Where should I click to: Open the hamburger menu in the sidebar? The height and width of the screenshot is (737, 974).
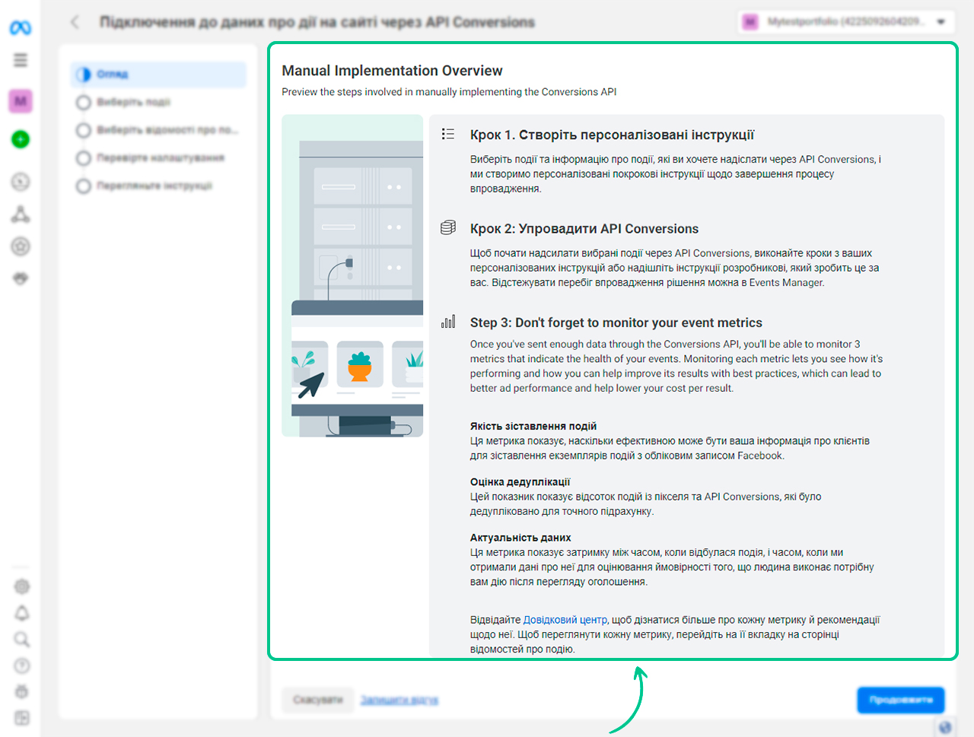click(21, 60)
